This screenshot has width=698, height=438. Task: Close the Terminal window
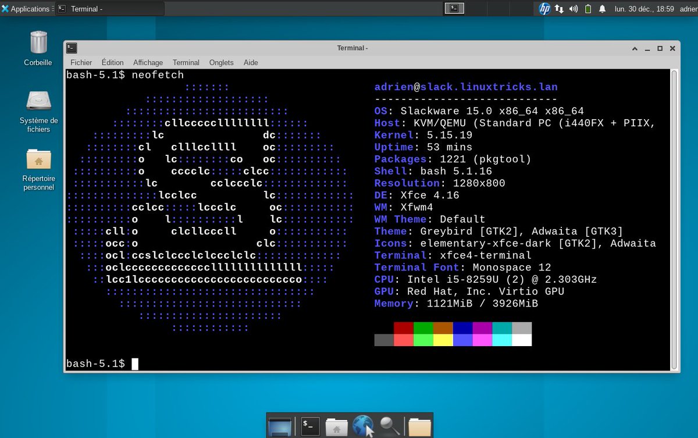tap(672, 48)
